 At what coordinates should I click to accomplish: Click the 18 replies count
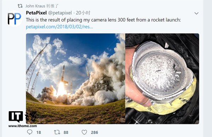[39, 132]
